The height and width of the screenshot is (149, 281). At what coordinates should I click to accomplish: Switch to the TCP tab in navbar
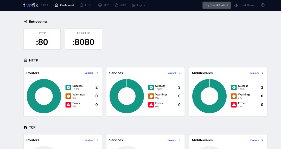[103, 5]
